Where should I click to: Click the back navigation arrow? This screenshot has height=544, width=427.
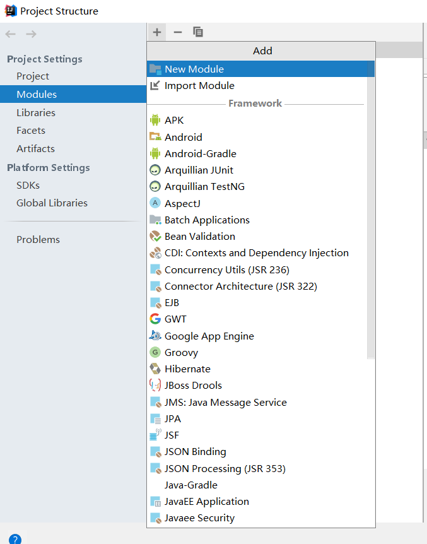coord(11,34)
